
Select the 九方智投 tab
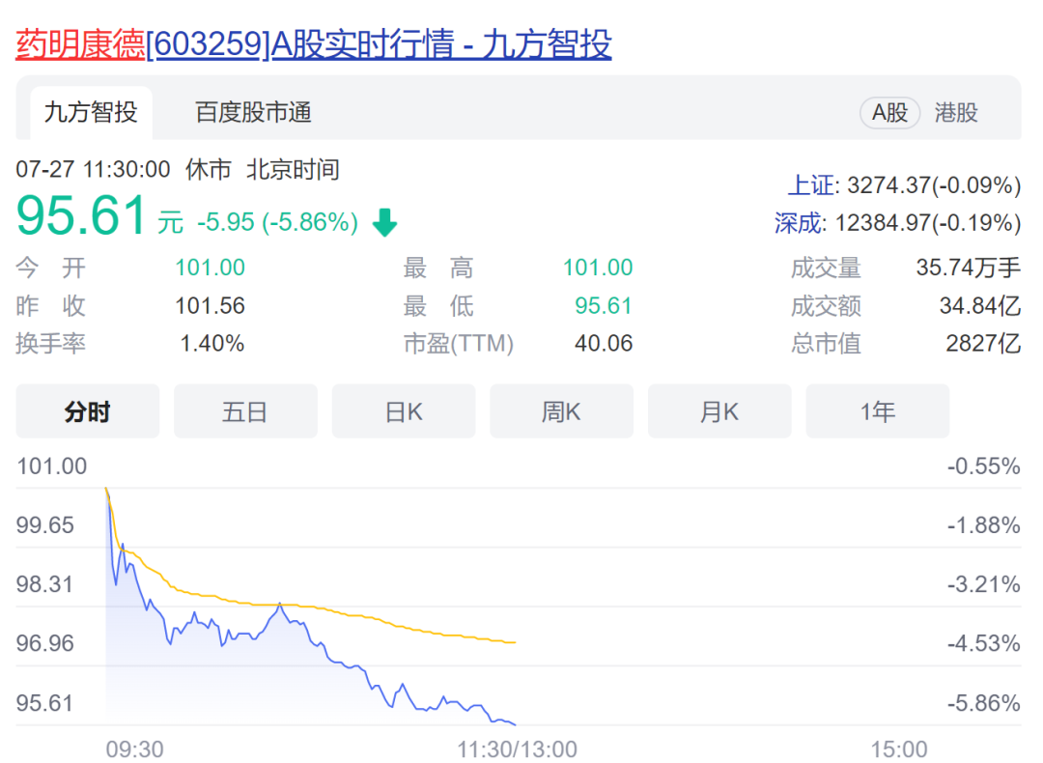(91, 112)
